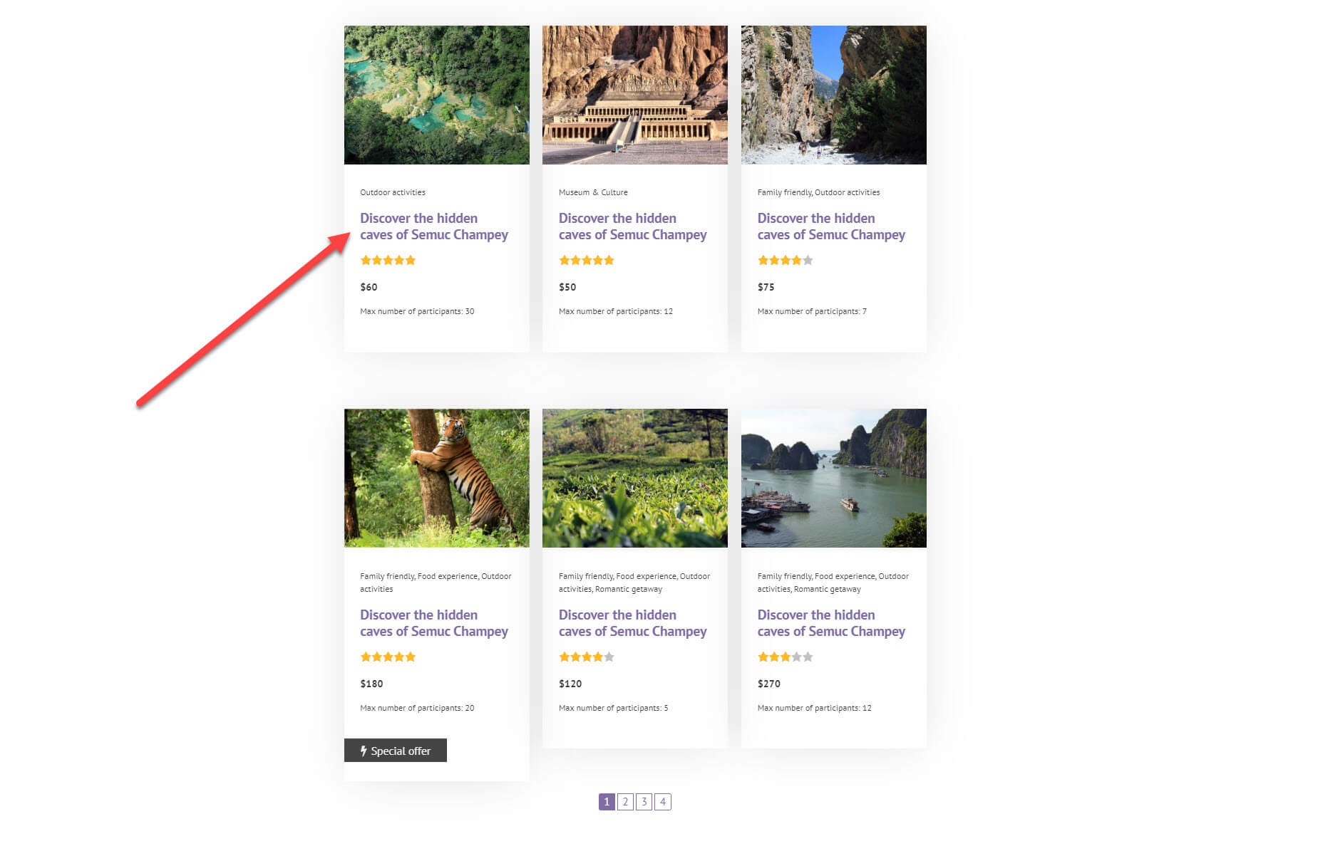Click the $180 tour title link

tap(433, 623)
